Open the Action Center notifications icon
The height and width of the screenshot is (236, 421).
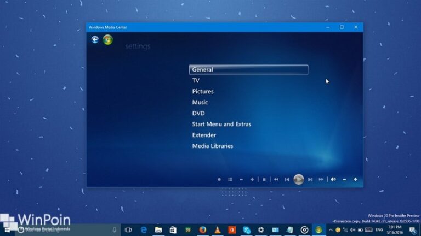click(x=413, y=230)
